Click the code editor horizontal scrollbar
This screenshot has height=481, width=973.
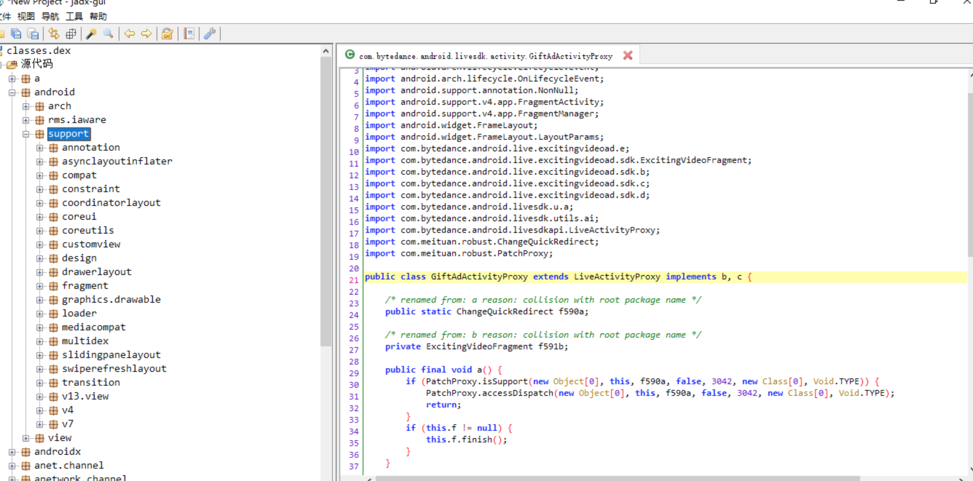[618, 478]
